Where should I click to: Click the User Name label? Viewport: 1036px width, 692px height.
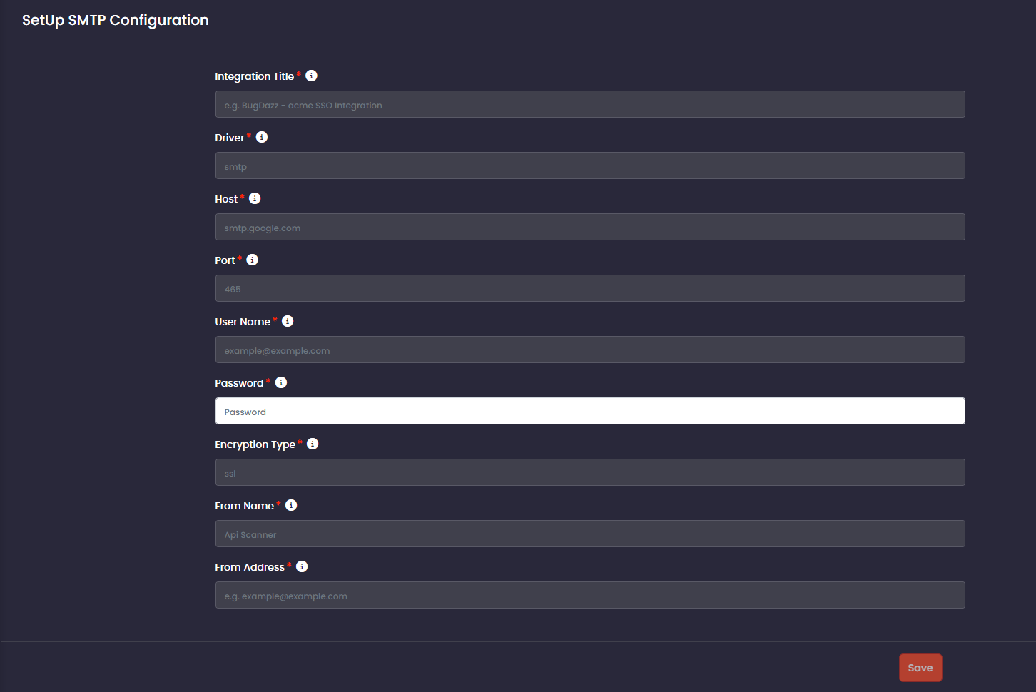pyautogui.click(x=243, y=322)
